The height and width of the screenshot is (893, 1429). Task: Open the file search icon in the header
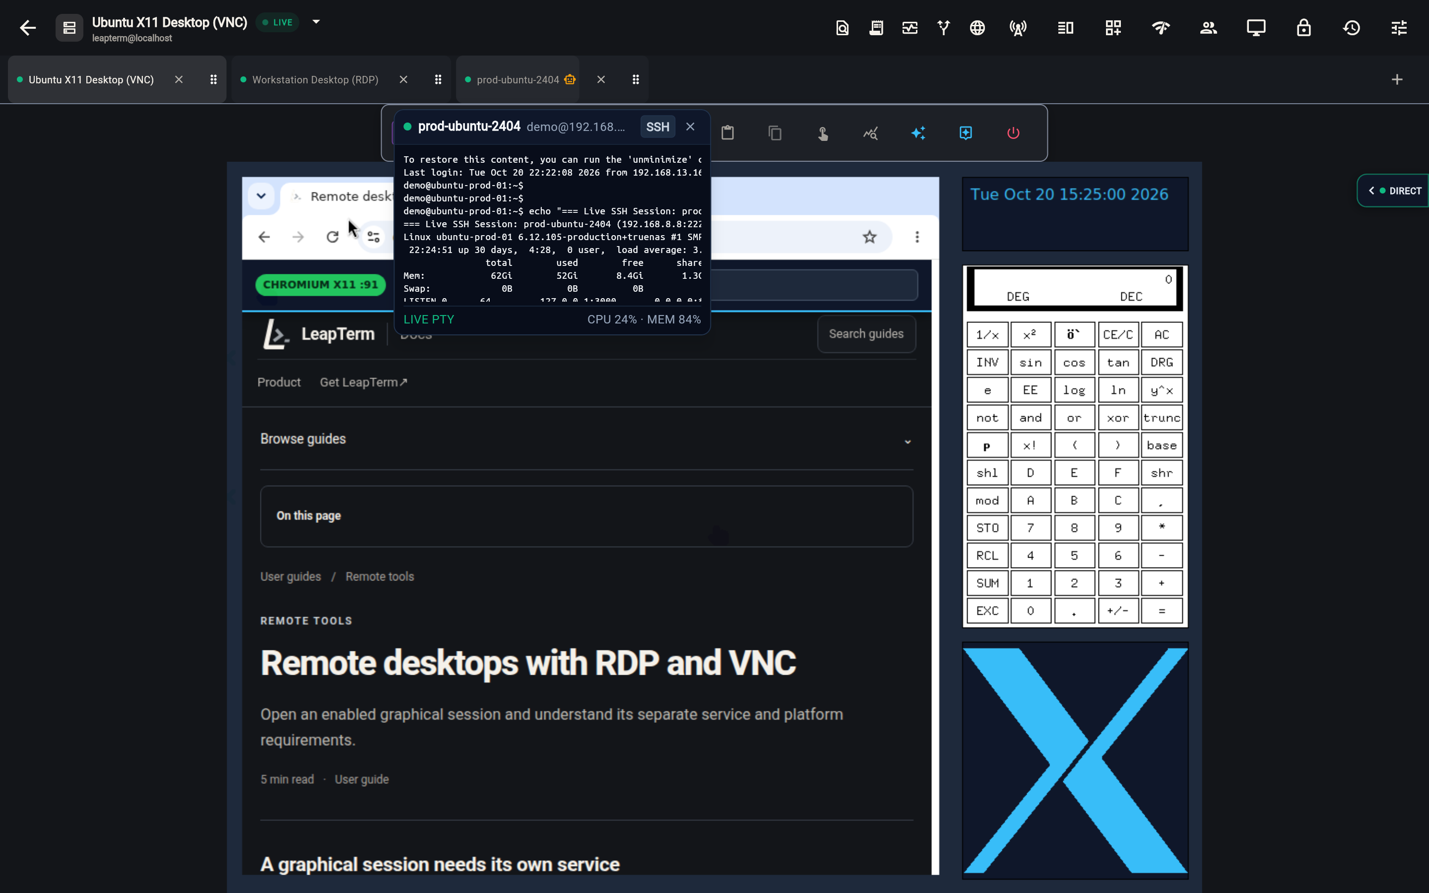842,28
